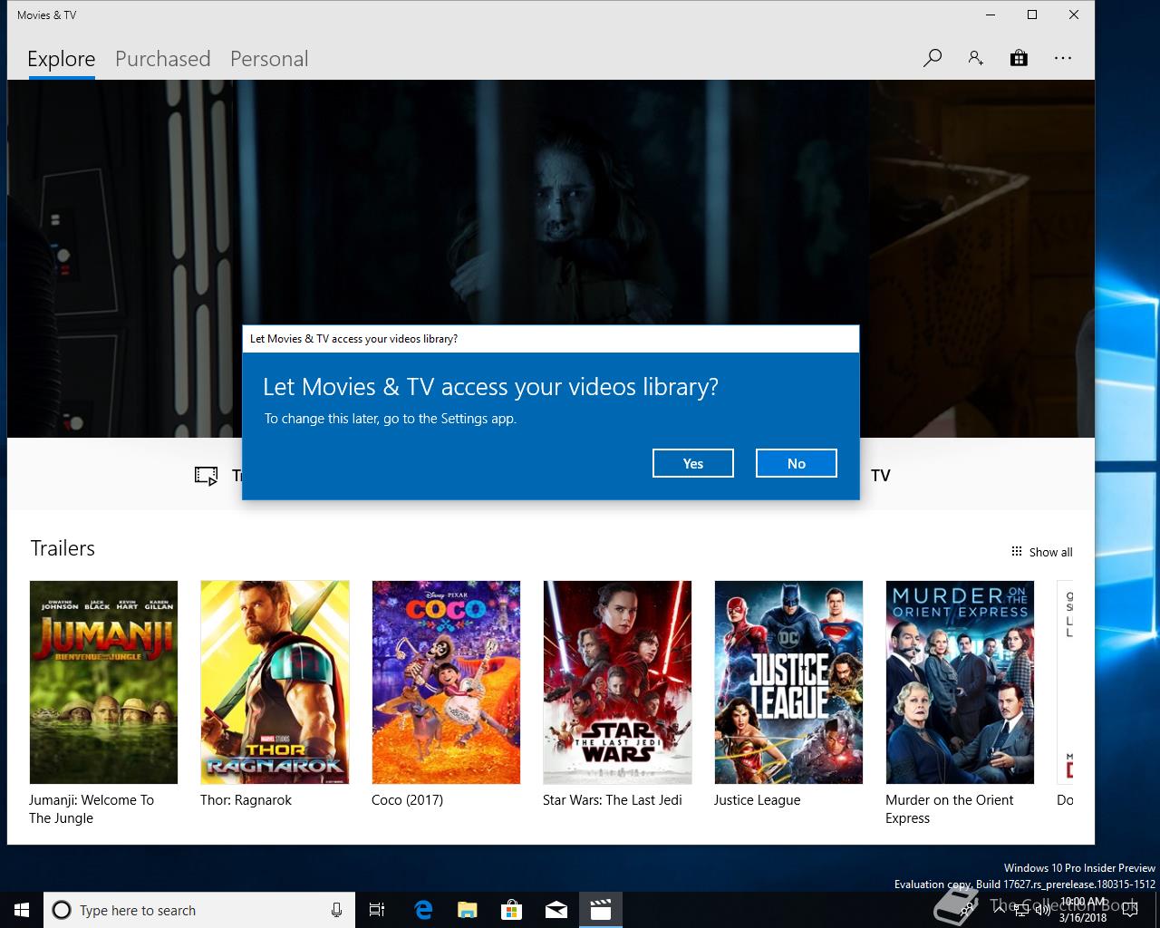The height and width of the screenshot is (928, 1160).
Task: Open File Explorer from taskbar
Action: pyautogui.click(x=468, y=910)
